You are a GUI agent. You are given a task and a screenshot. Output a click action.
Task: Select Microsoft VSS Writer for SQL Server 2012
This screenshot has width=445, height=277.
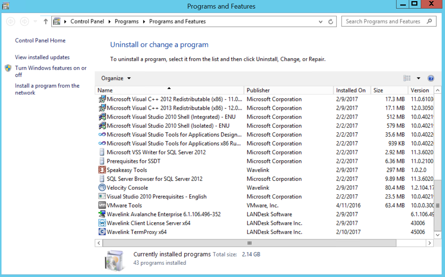pos(157,152)
